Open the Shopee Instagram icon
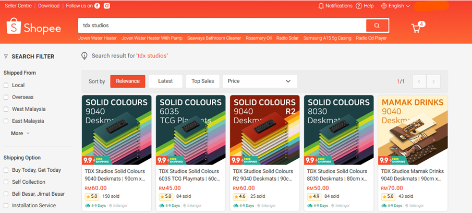Viewport: 472px width, 213px height. (x=107, y=6)
